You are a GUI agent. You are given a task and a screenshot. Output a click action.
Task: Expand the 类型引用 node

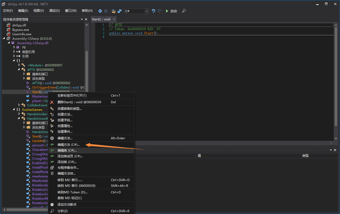(14, 52)
